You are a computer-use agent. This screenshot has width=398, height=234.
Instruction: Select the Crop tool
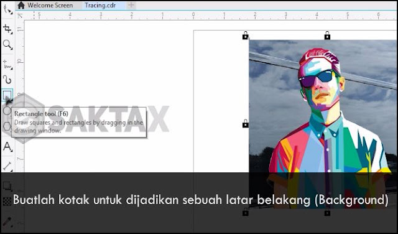coord(7,29)
